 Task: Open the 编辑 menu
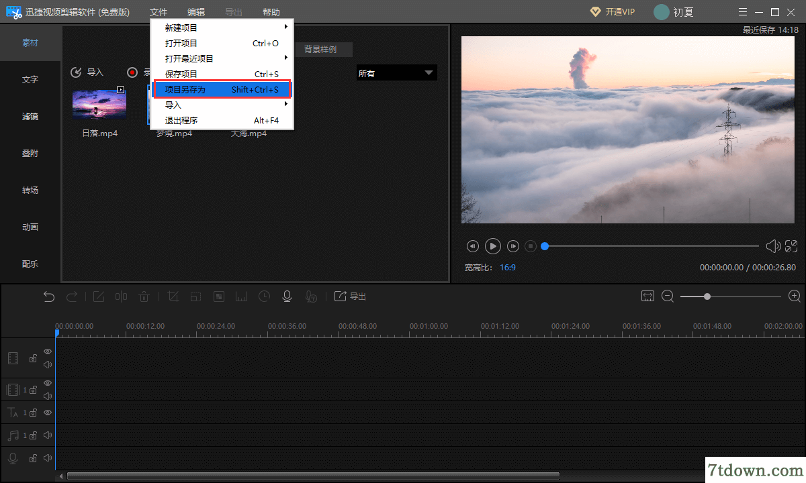tap(196, 12)
